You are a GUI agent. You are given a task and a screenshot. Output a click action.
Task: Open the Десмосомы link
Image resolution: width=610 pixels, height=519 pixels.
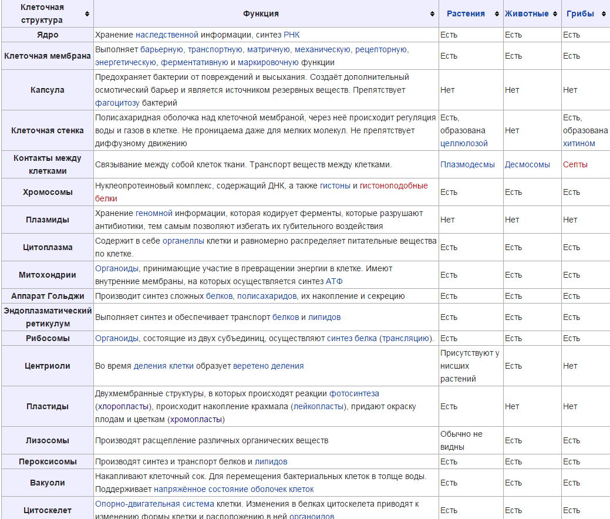click(x=527, y=164)
